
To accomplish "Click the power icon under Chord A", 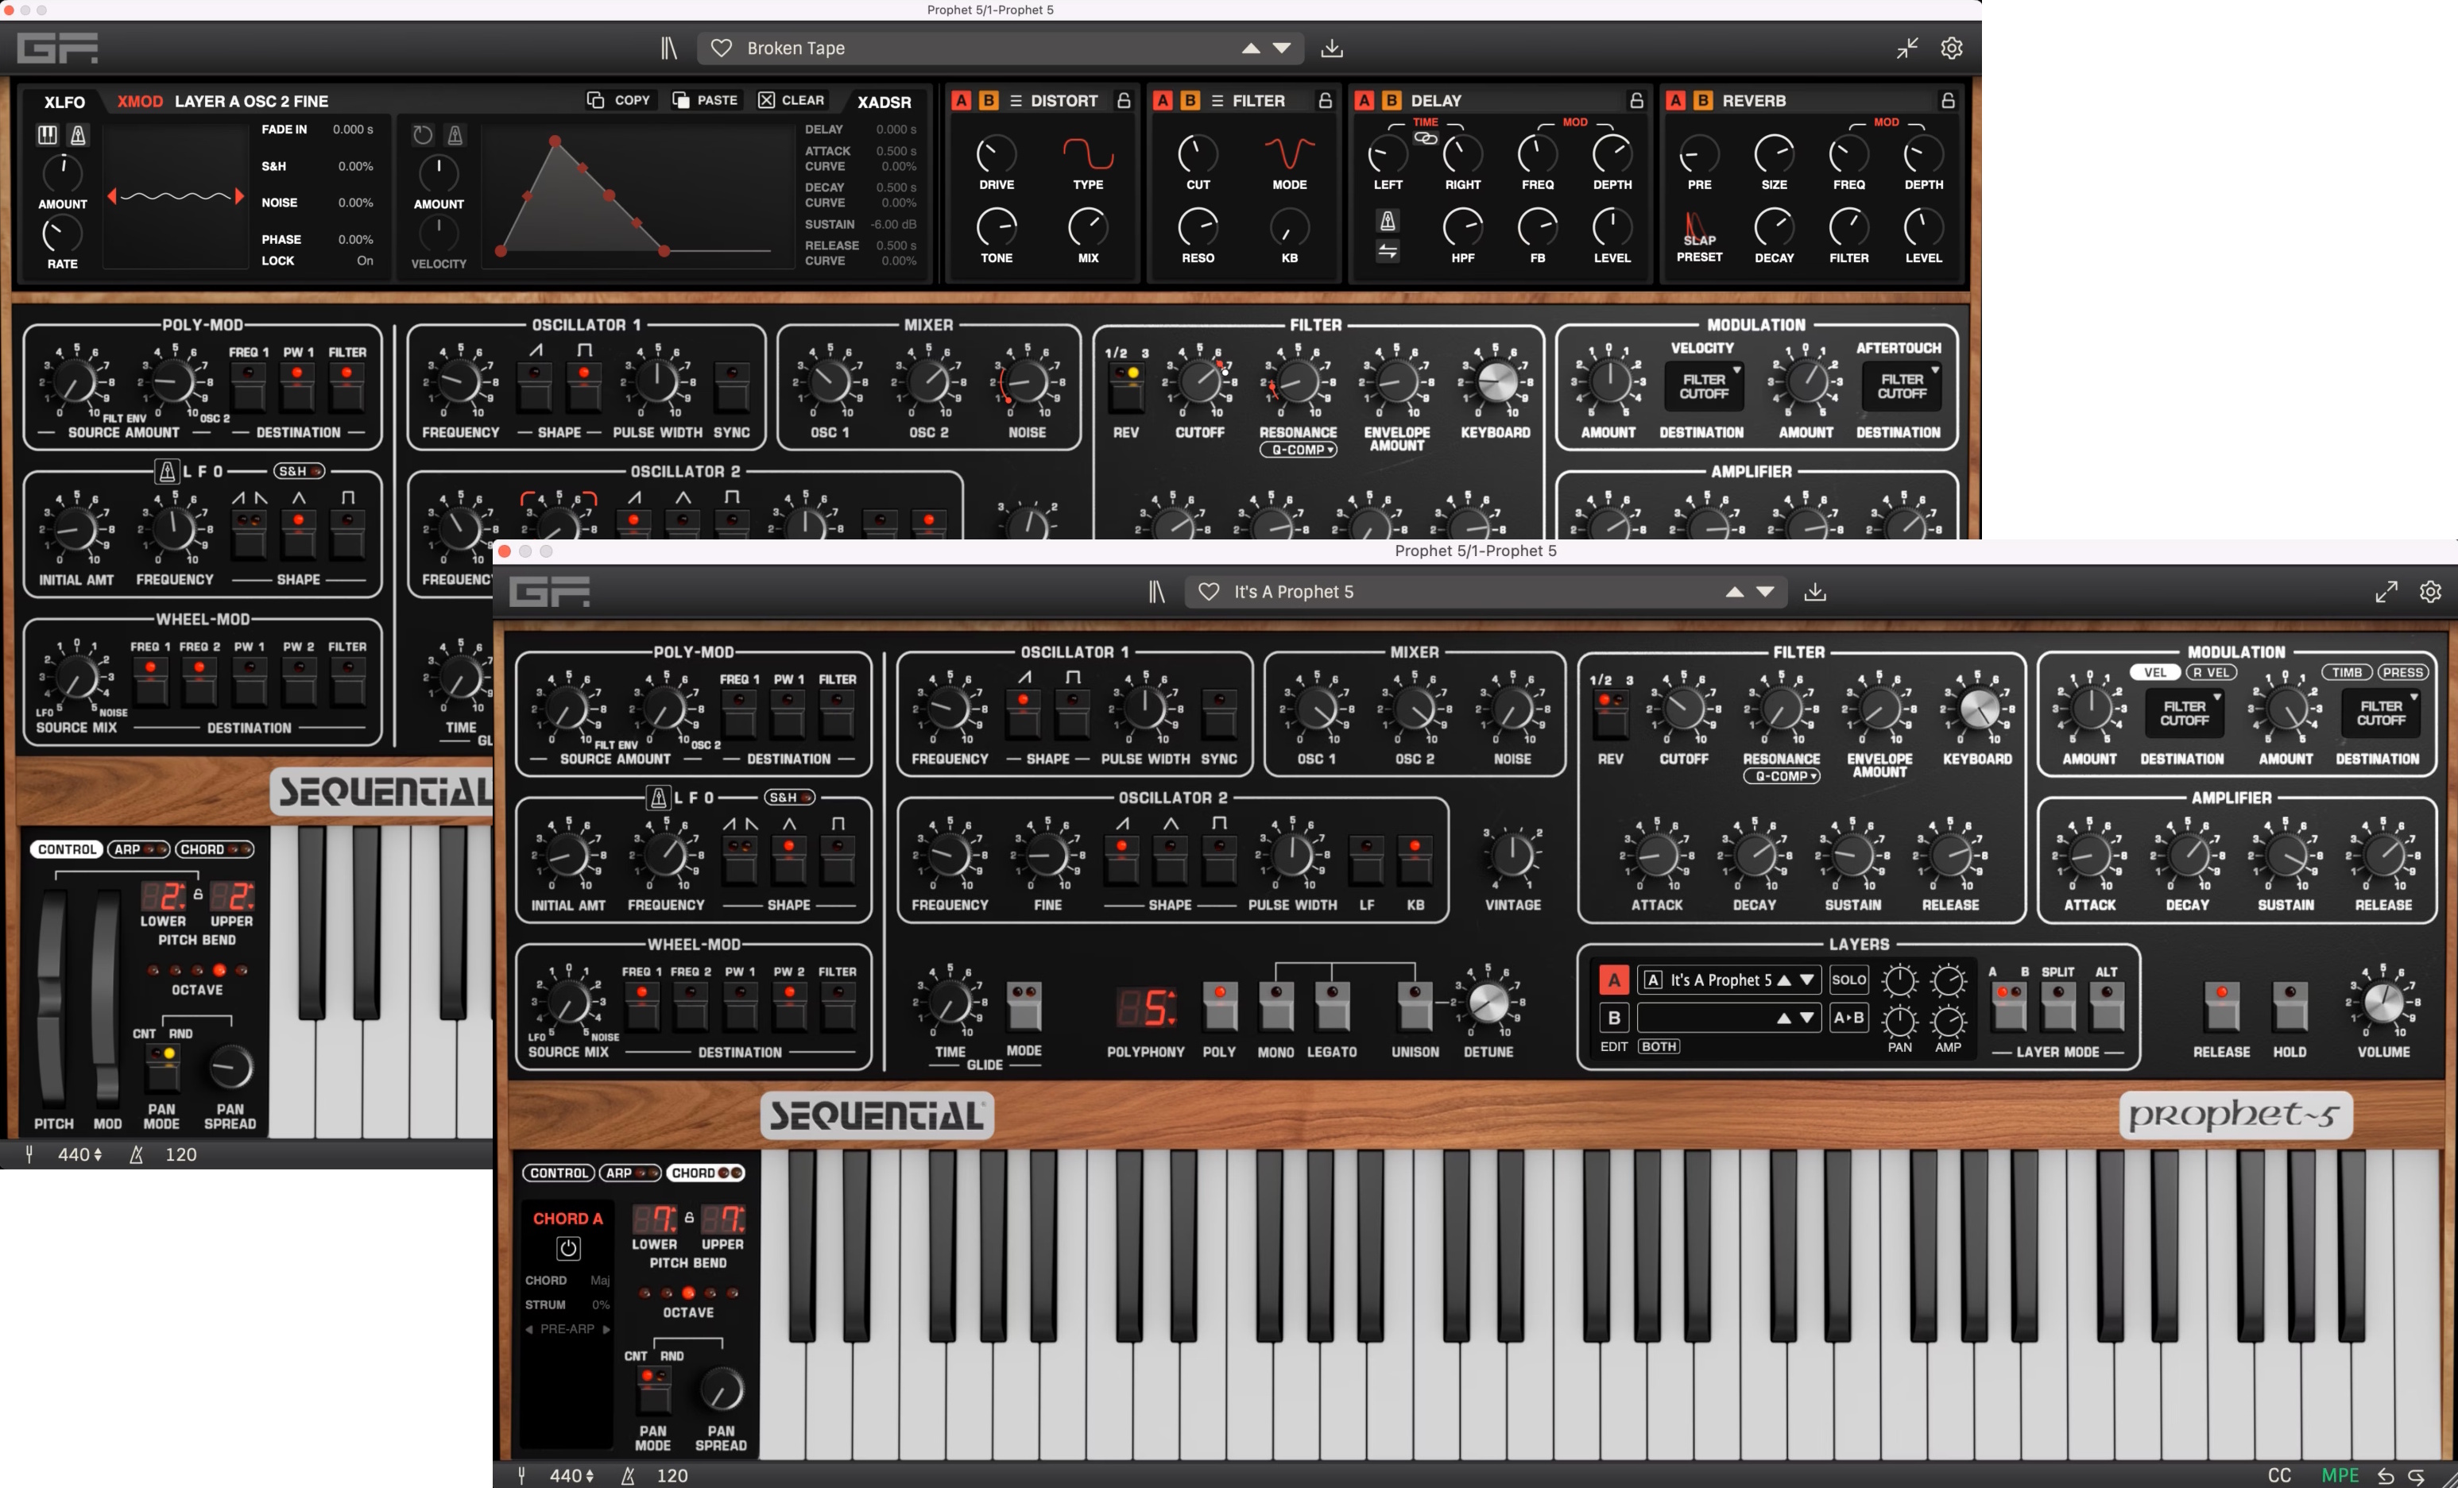I will tap(567, 1247).
